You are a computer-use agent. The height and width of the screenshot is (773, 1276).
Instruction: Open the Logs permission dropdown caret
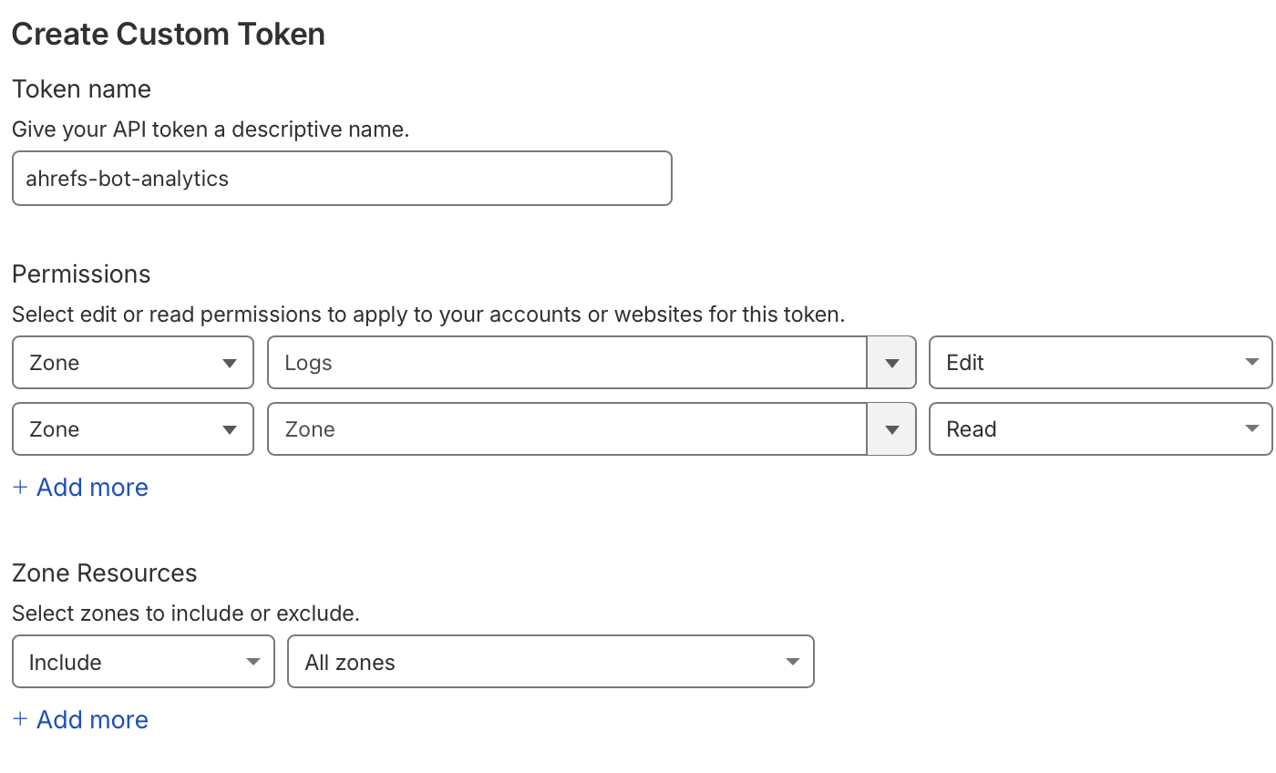(891, 362)
